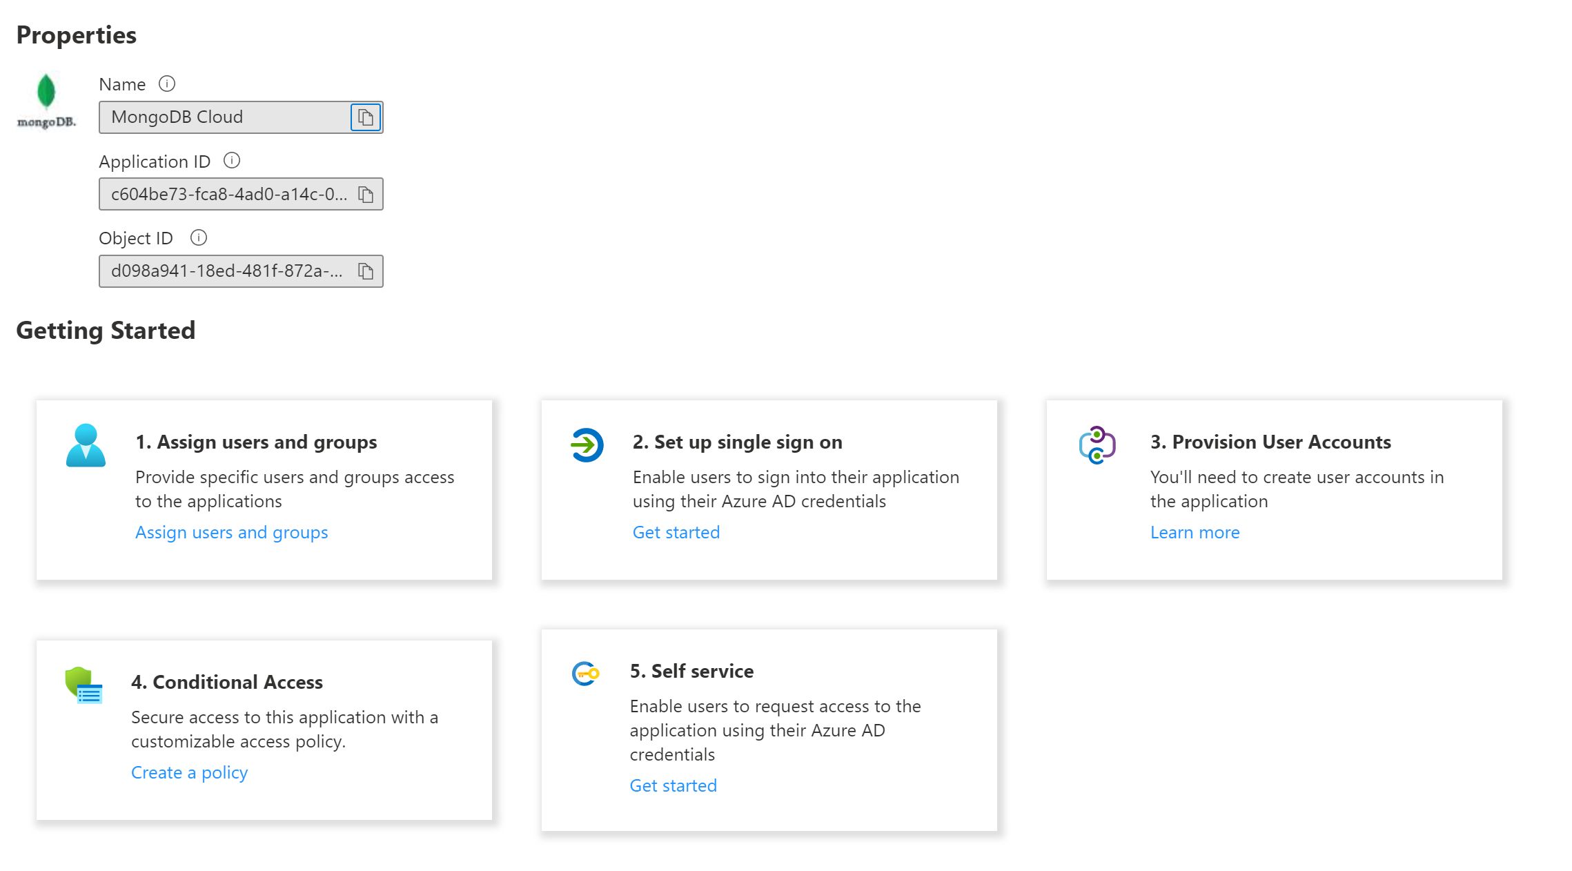Click the Provision User Accounts icon

1097,445
